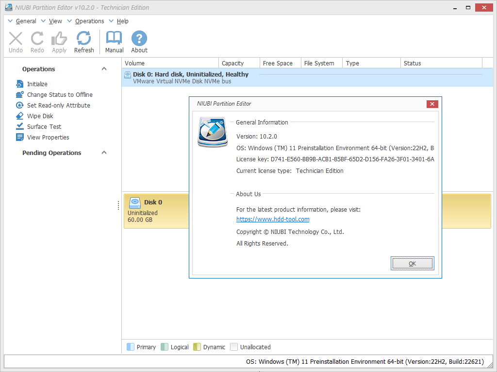497x372 pixels.
Task: Collapse the Operations panel section
Action: click(104, 69)
